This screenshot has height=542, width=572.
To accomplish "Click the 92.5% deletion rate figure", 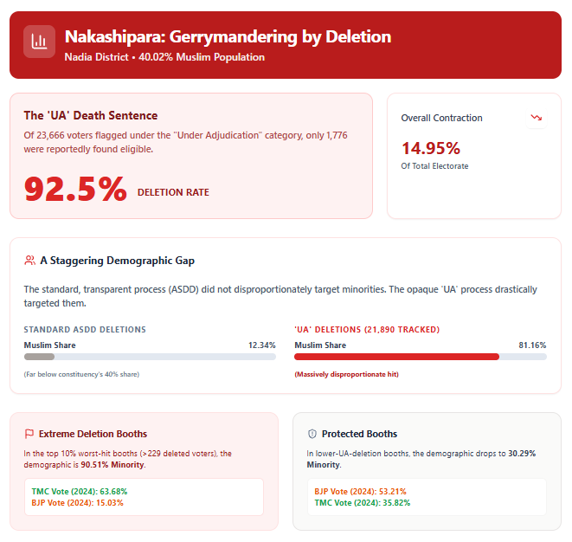I will coord(75,189).
